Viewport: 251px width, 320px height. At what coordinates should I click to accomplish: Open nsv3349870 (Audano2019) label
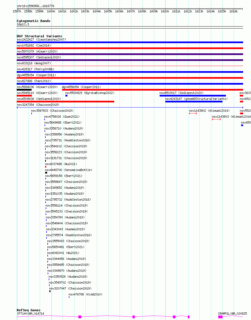(67, 270)
